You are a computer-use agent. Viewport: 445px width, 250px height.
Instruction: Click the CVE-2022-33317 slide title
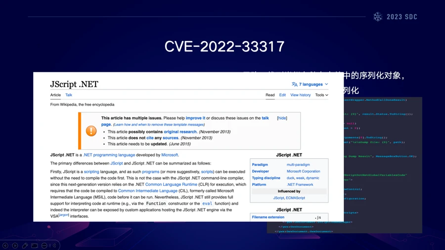pyautogui.click(x=224, y=46)
